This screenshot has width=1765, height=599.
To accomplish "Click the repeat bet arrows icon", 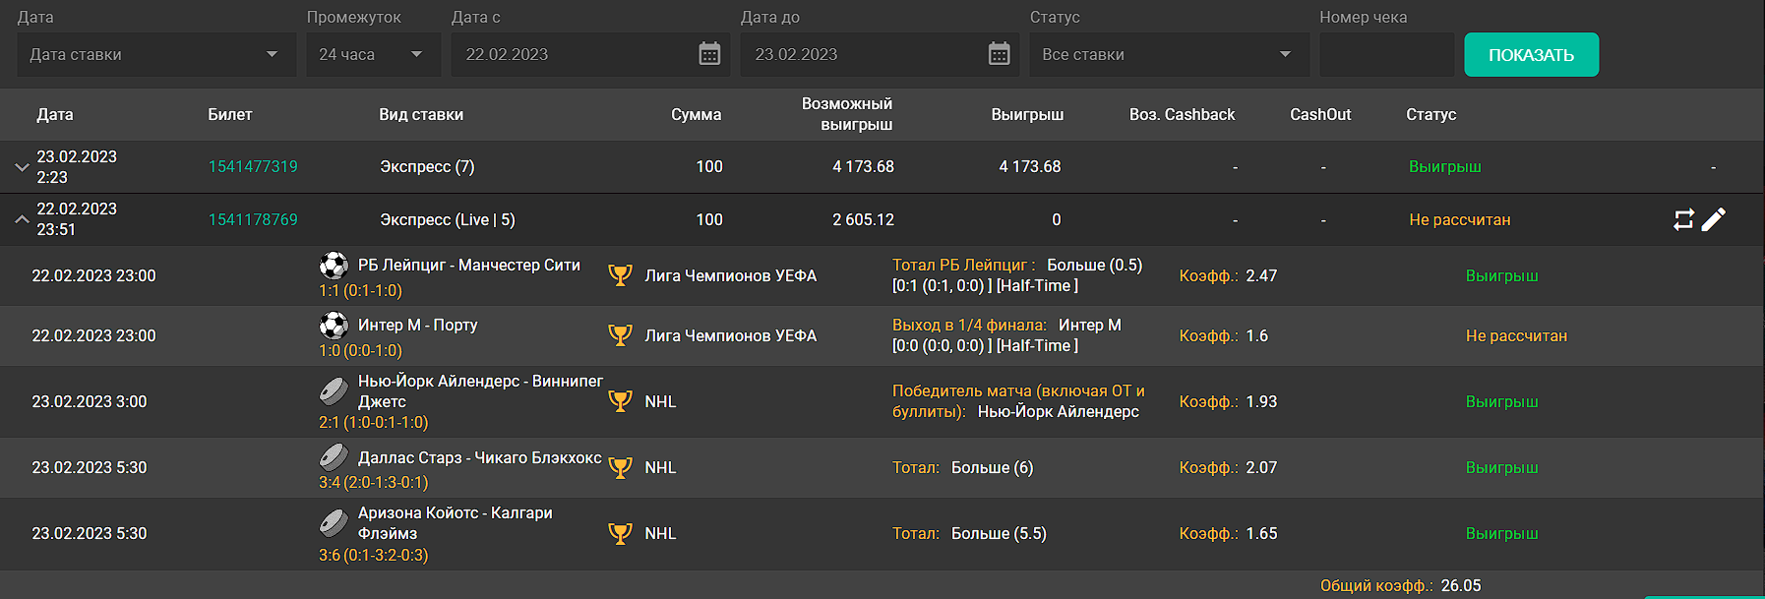I will (x=1683, y=219).
